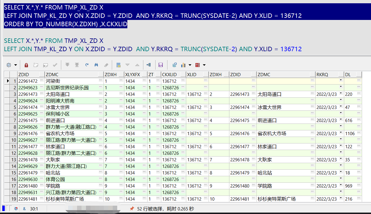Select row 12 via its row number

[x=14, y=153]
